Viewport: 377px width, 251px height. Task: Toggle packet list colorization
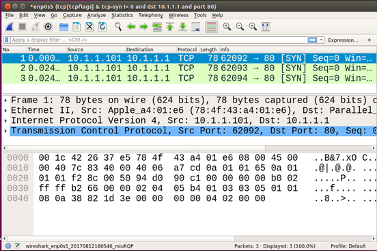(x=211, y=27)
